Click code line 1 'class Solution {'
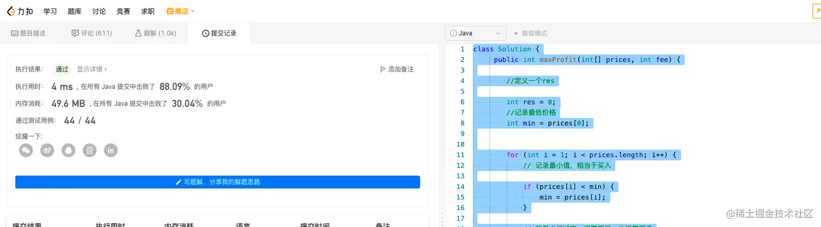 pyautogui.click(x=506, y=49)
